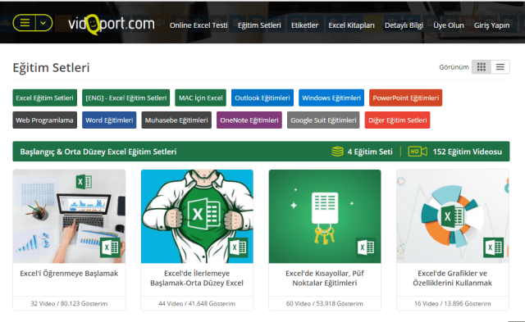Open the hamburger menu icon

(25, 23)
